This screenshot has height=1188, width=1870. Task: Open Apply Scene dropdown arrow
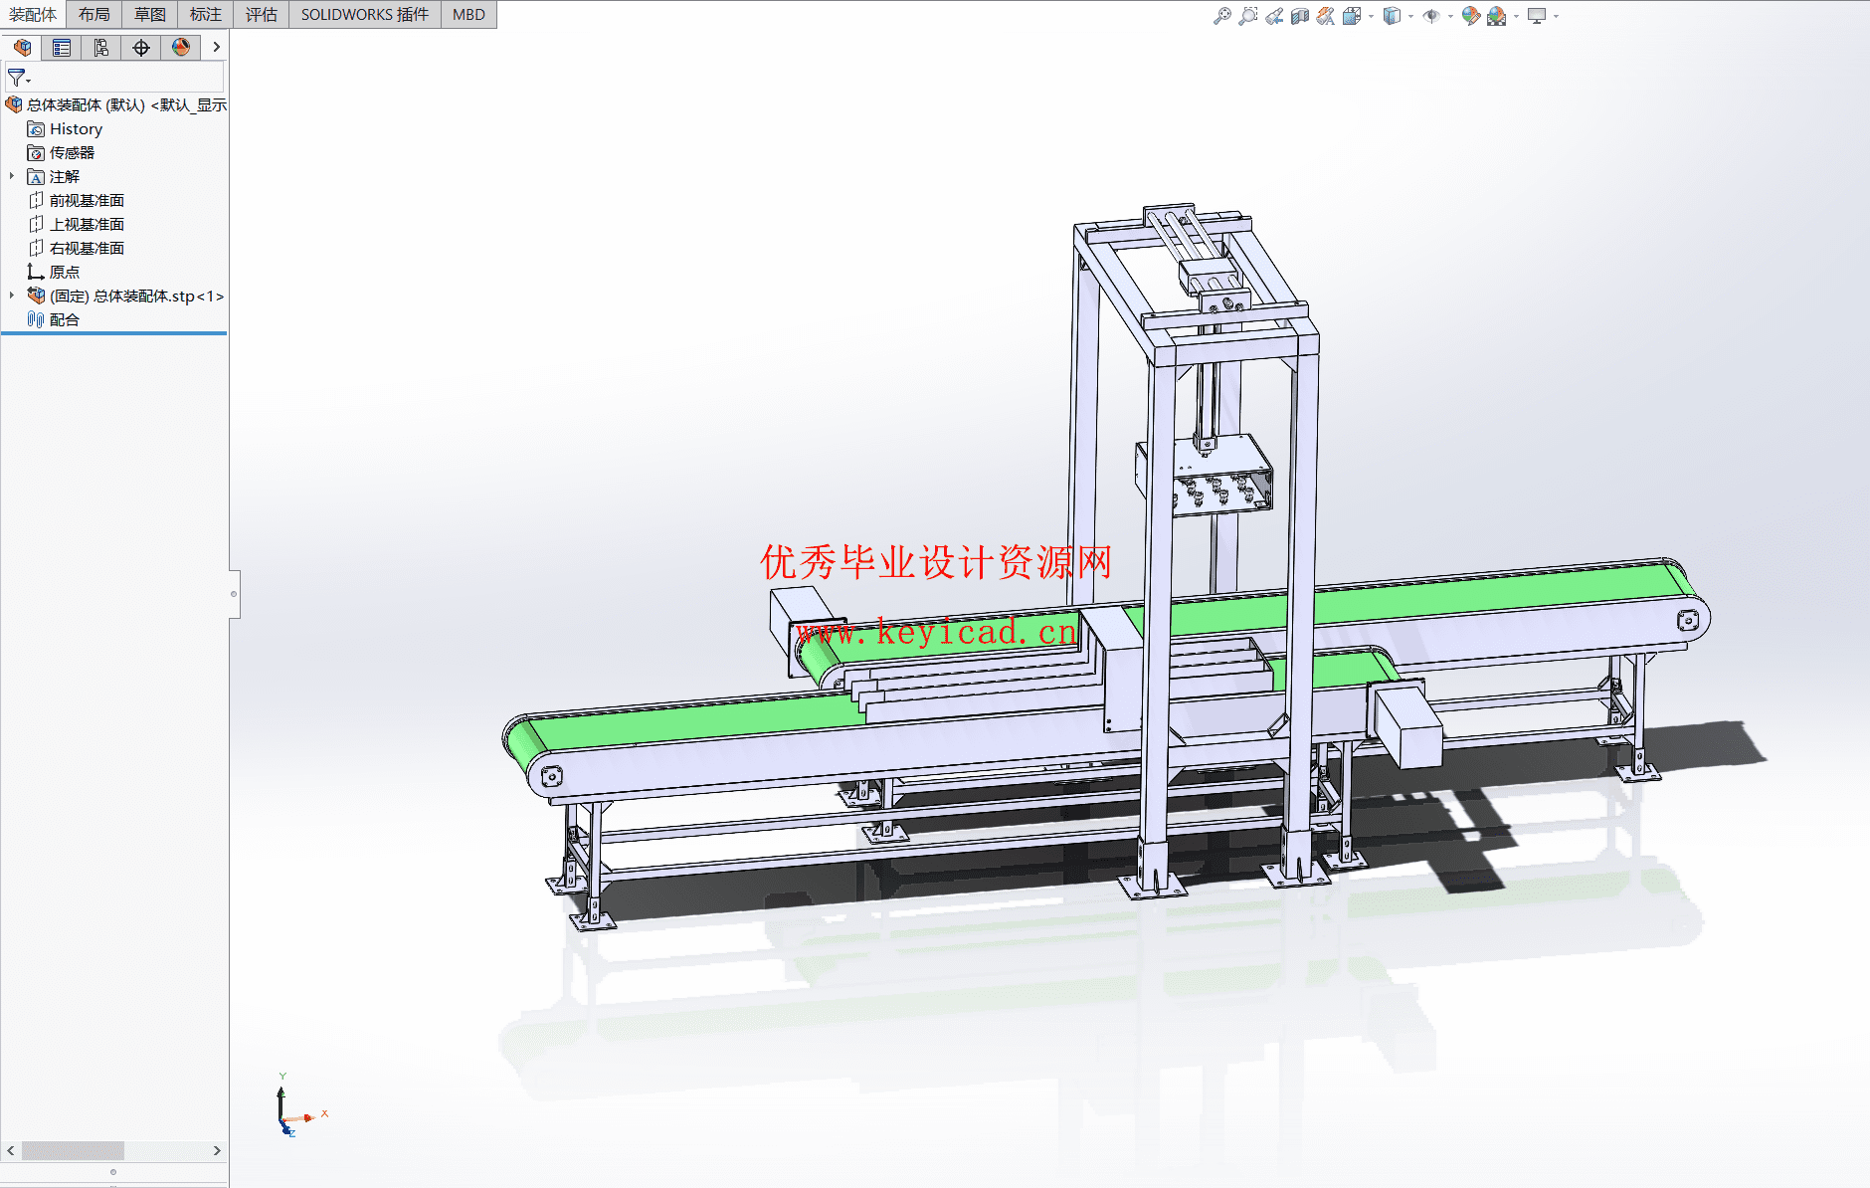[x=1516, y=17]
